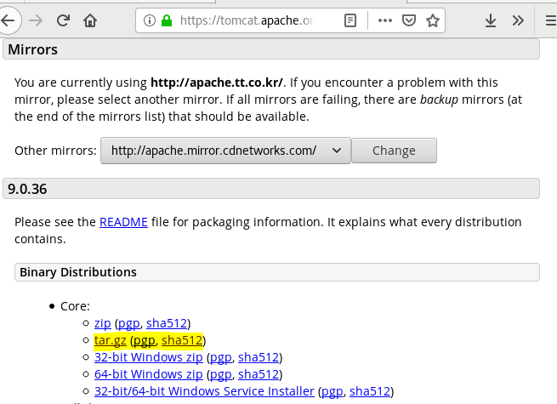This screenshot has height=404, width=557.
Task: Open sha512 for 64-bit Windows zip
Action: (259, 374)
